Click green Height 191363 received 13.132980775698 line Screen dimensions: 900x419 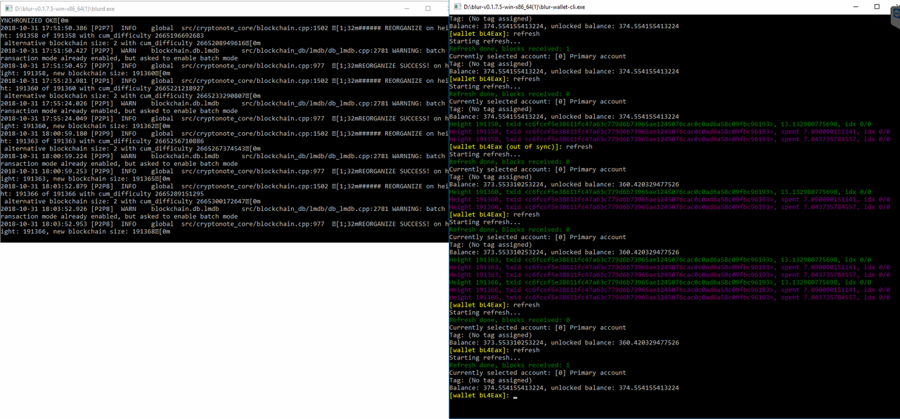[x=660, y=259]
